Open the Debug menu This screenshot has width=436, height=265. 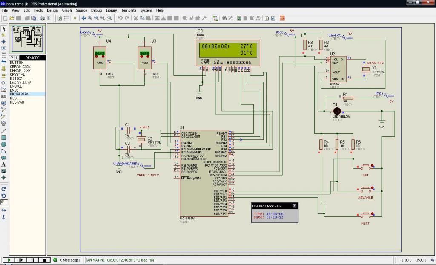pyautogui.click(x=96, y=10)
